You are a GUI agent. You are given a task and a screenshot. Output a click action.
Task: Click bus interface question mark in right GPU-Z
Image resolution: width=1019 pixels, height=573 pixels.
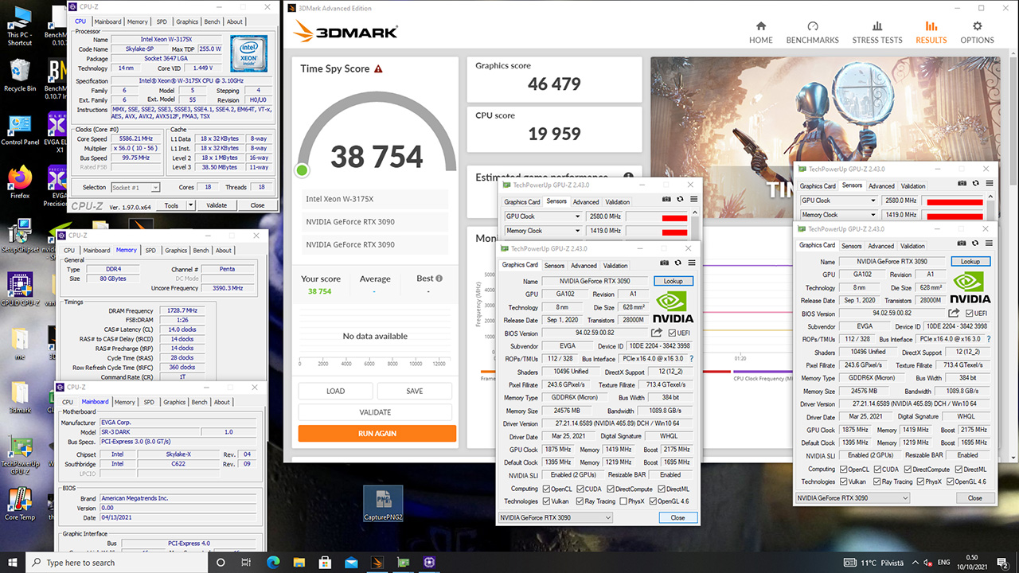pyautogui.click(x=988, y=339)
